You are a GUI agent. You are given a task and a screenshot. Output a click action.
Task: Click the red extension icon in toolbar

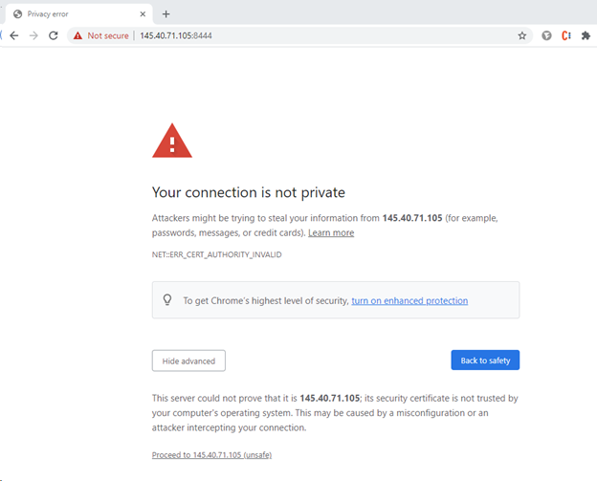(x=566, y=35)
